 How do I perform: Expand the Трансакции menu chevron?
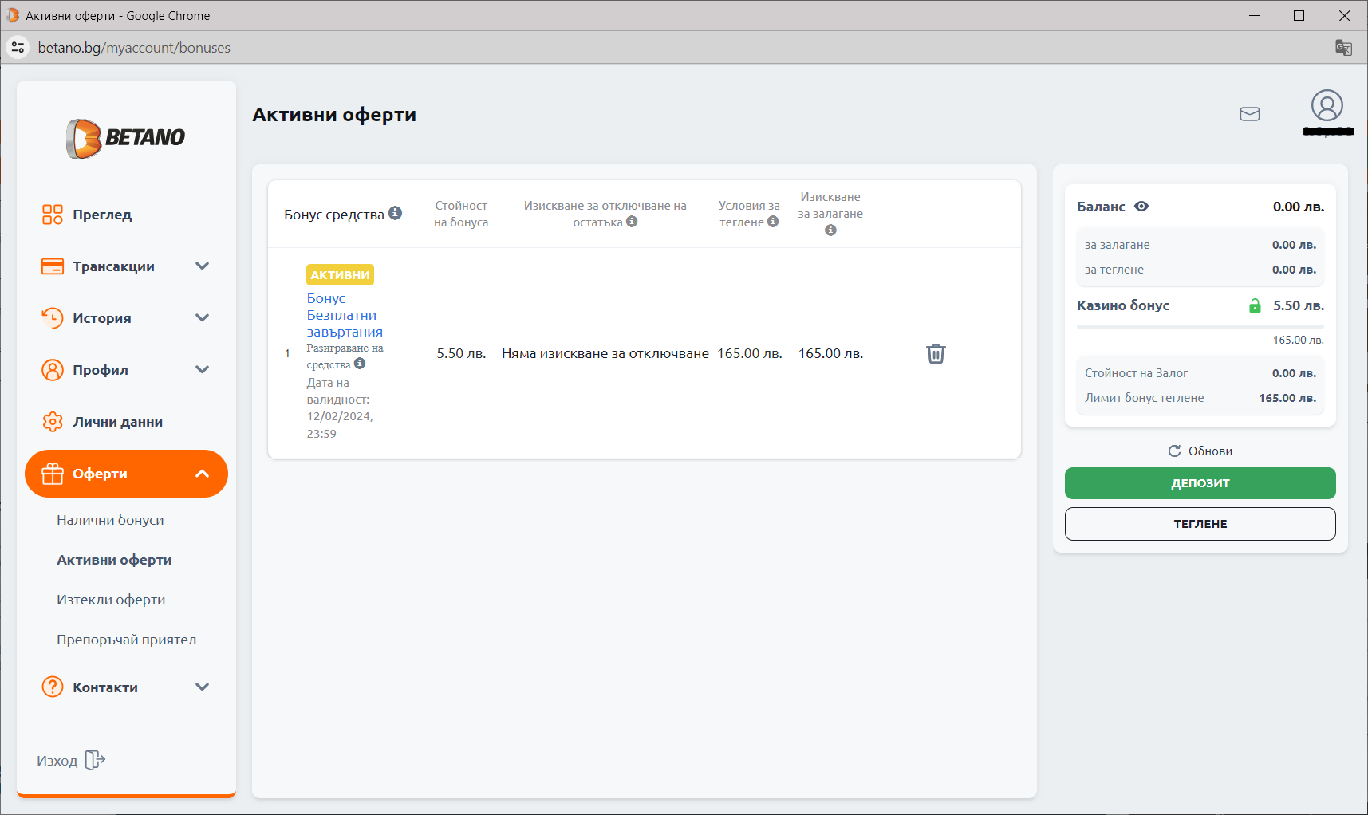[203, 266]
